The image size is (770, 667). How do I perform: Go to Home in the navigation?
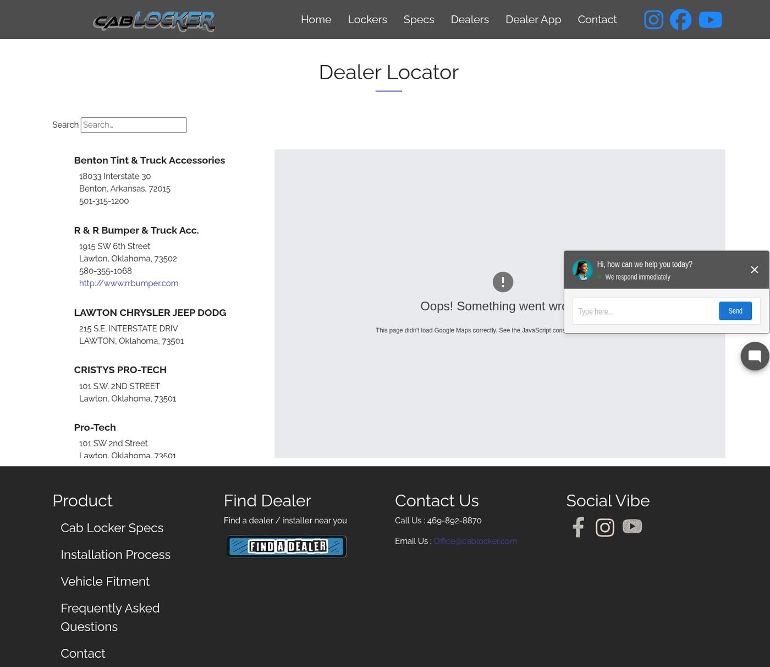coord(316,19)
